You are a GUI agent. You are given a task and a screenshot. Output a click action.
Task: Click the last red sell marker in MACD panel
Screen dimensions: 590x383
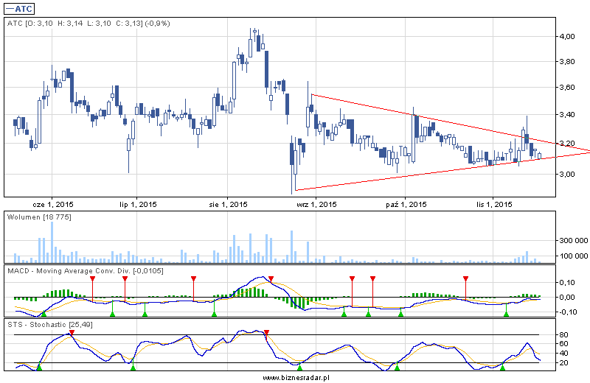[466, 278]
